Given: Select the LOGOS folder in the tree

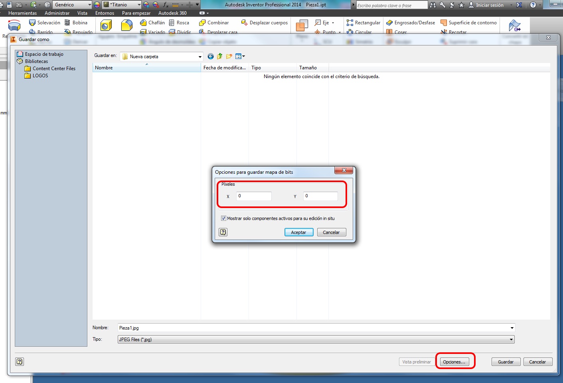Looking at the screenshot, I should pos(40,76).
